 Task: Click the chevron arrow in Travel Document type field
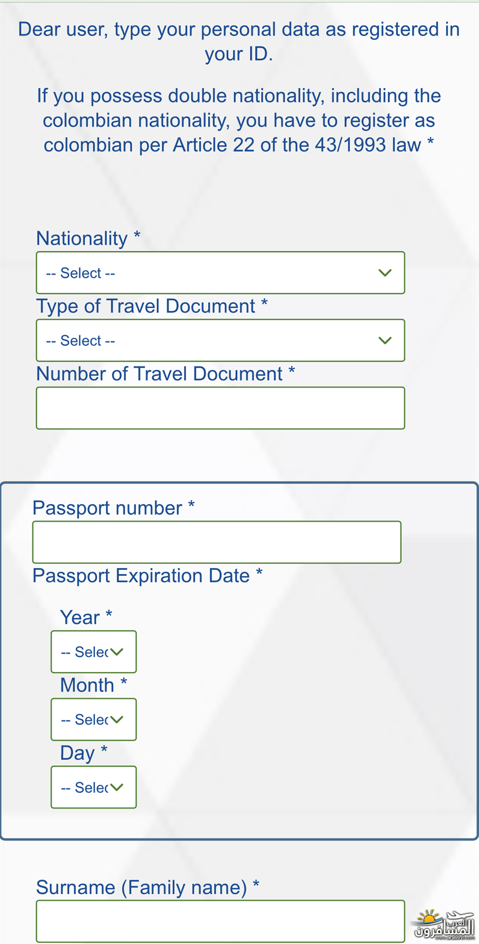pyautogui.click(x=385, y=341)
